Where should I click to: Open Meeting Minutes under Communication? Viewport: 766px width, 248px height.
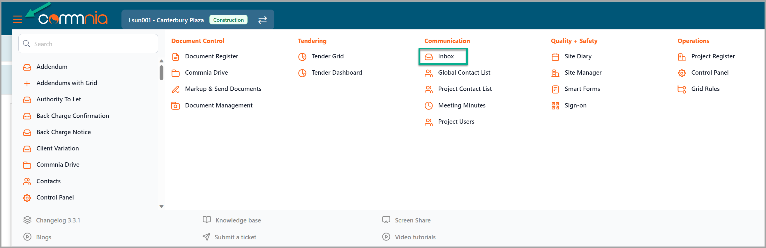(462, 105)
